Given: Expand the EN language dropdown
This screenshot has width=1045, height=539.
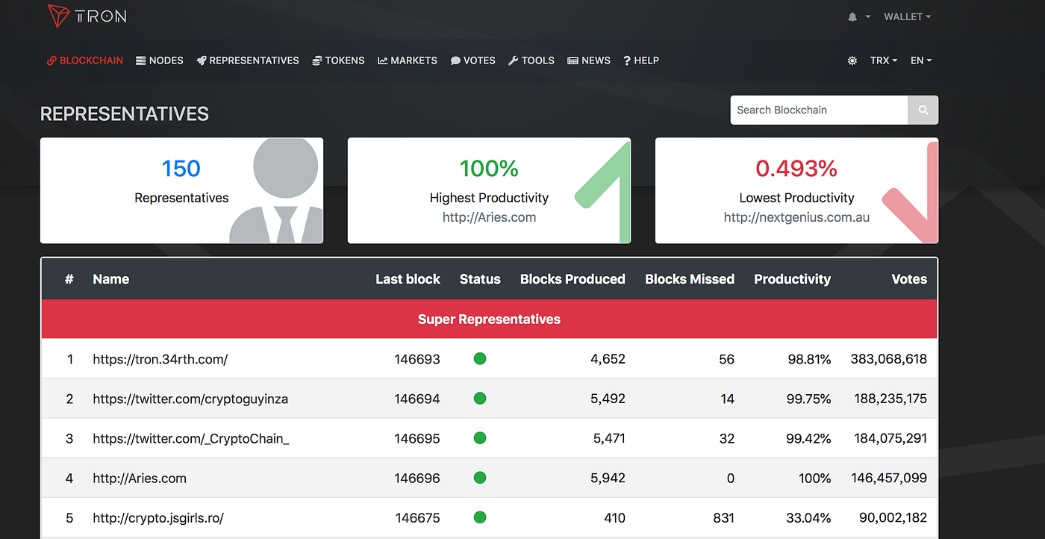Looking at the screenshot, I should (x=921, y=60).
